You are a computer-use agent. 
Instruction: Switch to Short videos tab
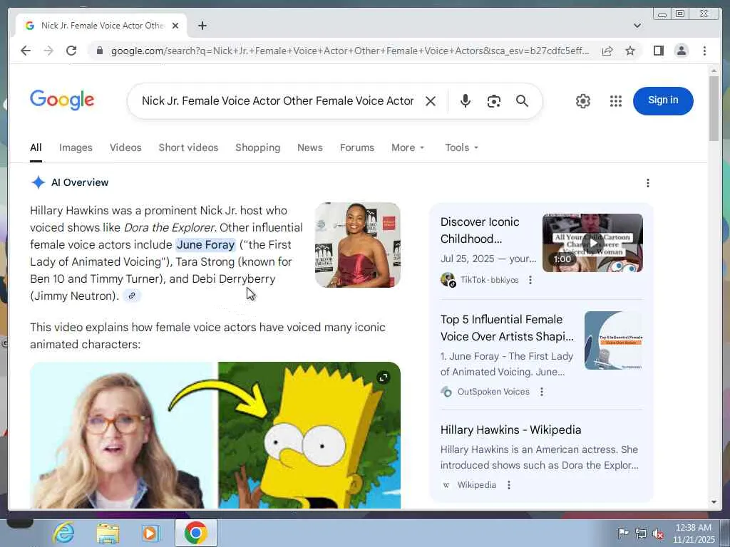pyautogui.click(x=188, y=147)
